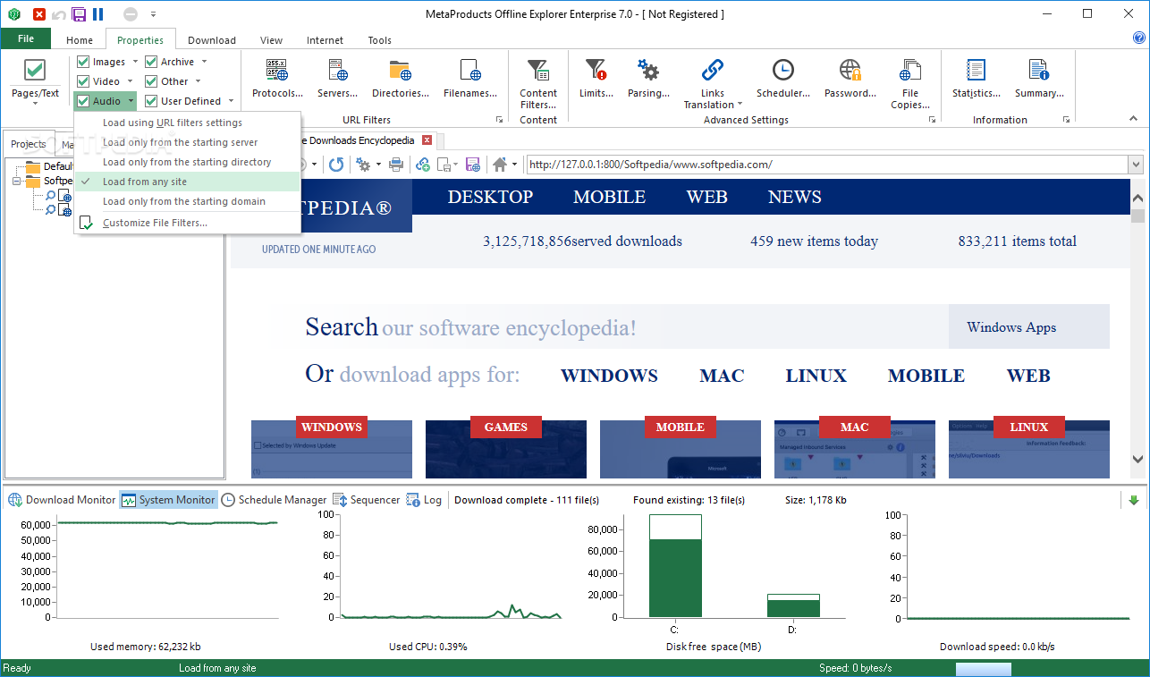Open the Protocols URL filter

pyautogui.click(x=277, y=79)
